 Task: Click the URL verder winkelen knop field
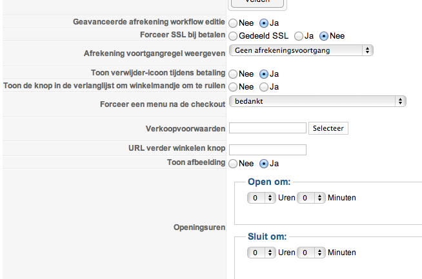[x=267, y=150]
